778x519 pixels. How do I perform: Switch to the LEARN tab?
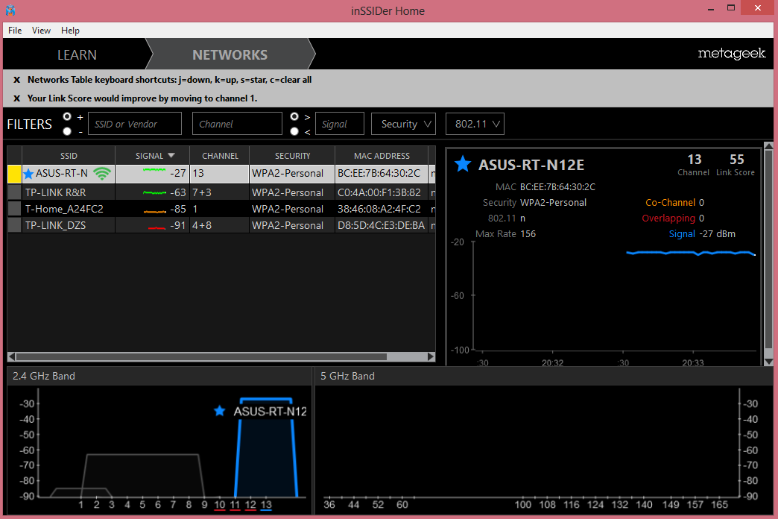click(77, 54)
